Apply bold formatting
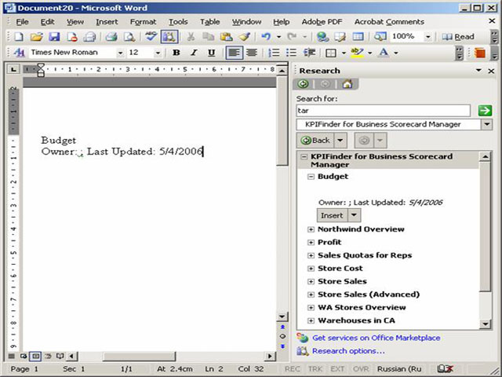Viewport: 502px width, 377px height. click(176, 53)
